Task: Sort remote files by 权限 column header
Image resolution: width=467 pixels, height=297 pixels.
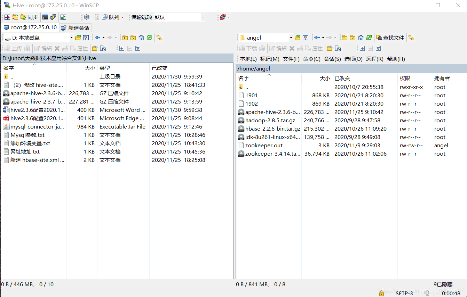Action: (414, 79)
